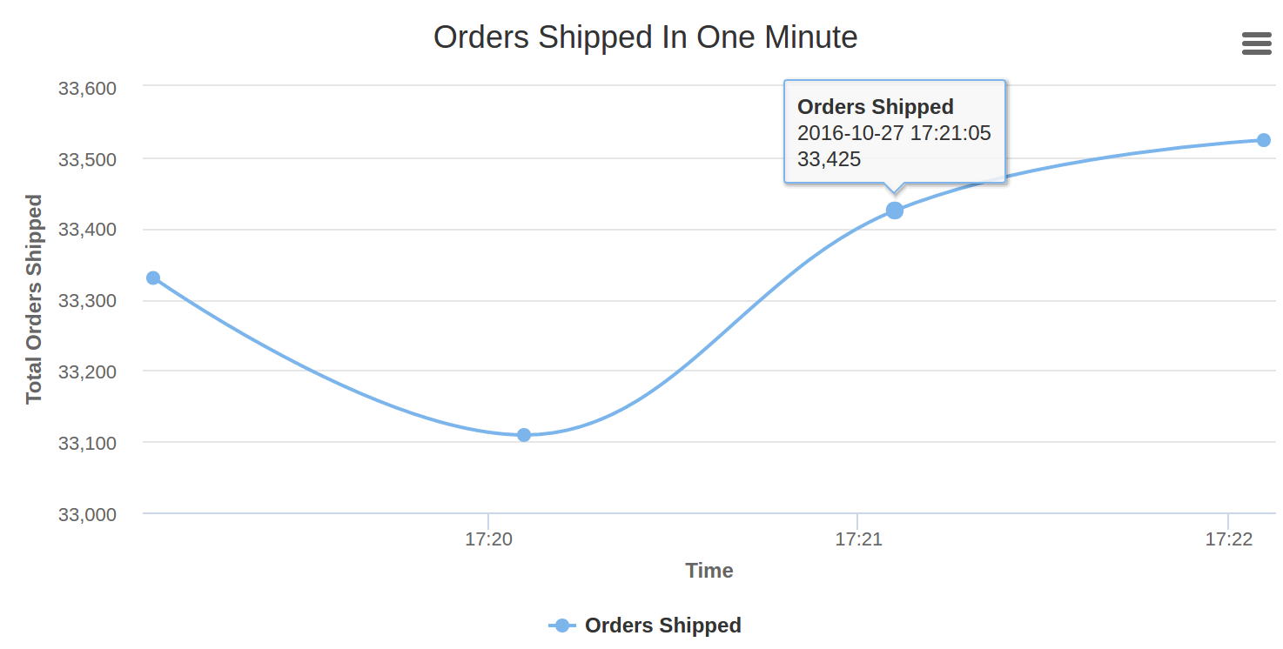Click the 33,000 y-axis label
The height and width of the screenshot is (649, 1283).
click(x=87, y=514)
